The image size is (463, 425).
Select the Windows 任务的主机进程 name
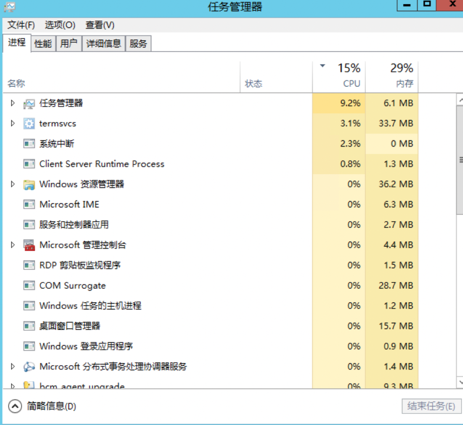(90, 306)
